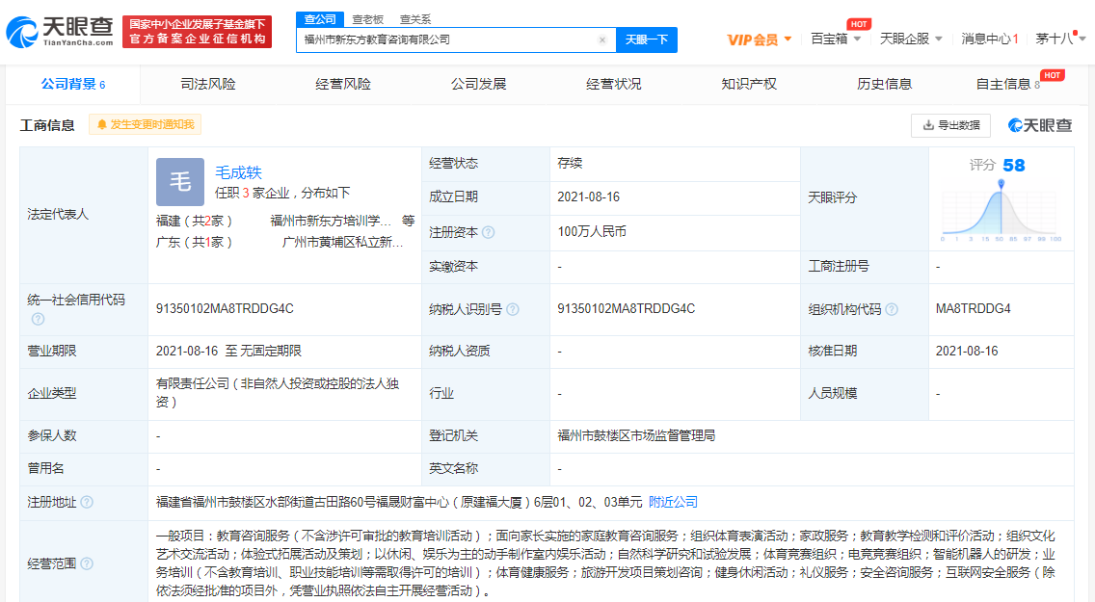Click the 天眼一下 search button

point(647,39)
